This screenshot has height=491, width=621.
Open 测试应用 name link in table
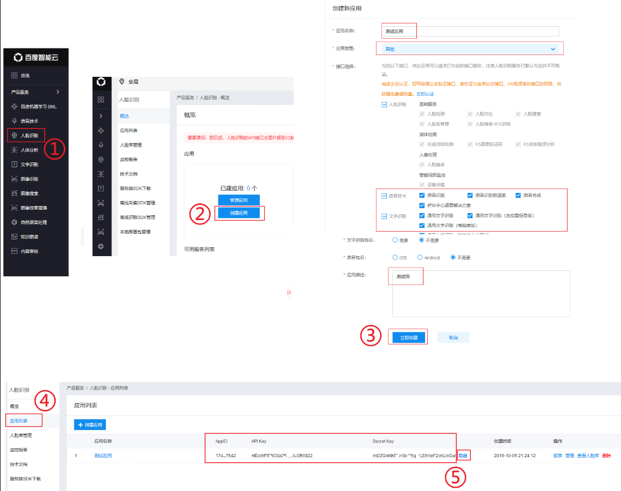[x=103, y=456]
